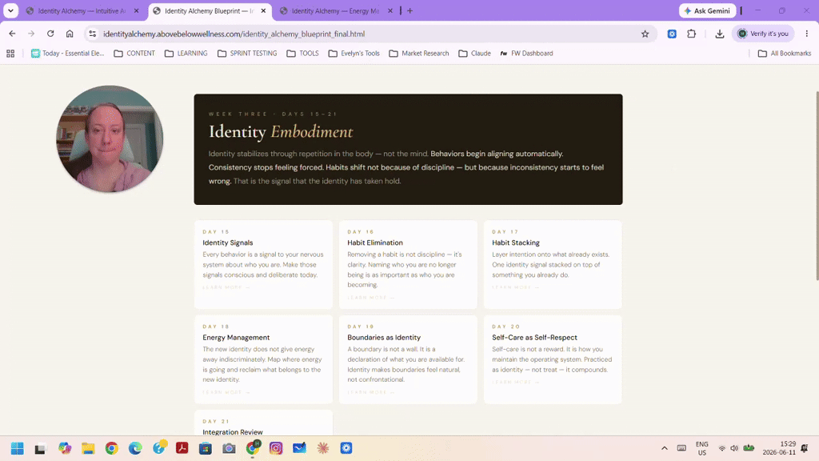Open the Downloads tray icon
Screen dimensions: 819x461
720,34
